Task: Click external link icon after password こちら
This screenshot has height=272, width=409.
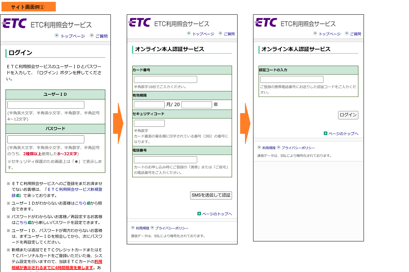Action: [x=30, y=223]
